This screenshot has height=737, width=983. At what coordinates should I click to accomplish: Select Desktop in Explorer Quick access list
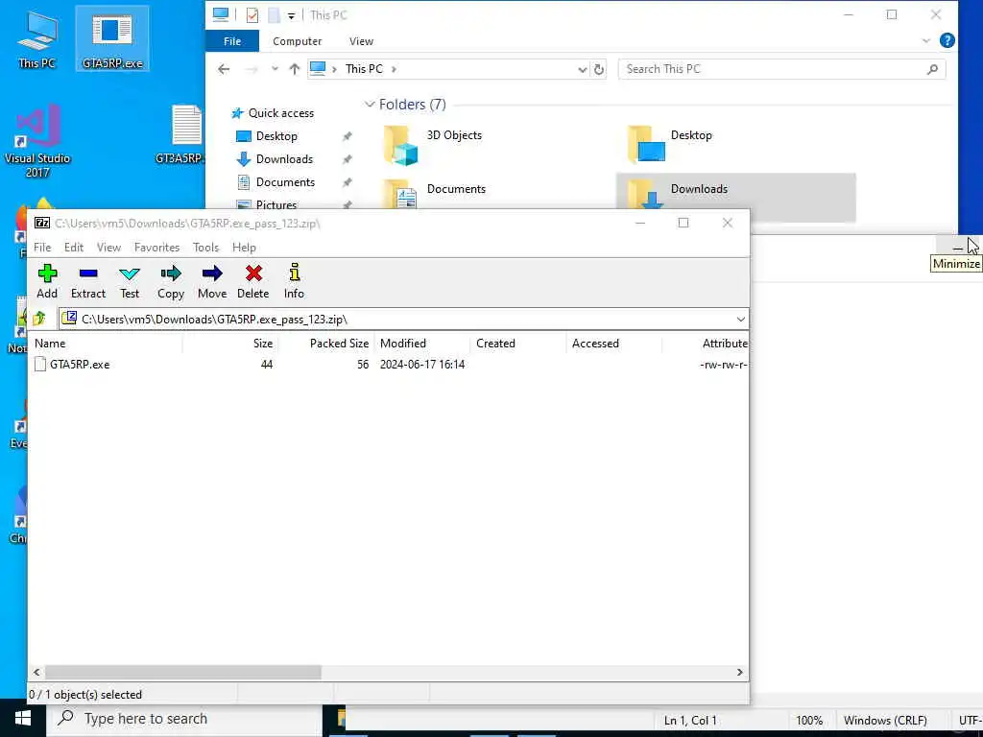(267, 136)
